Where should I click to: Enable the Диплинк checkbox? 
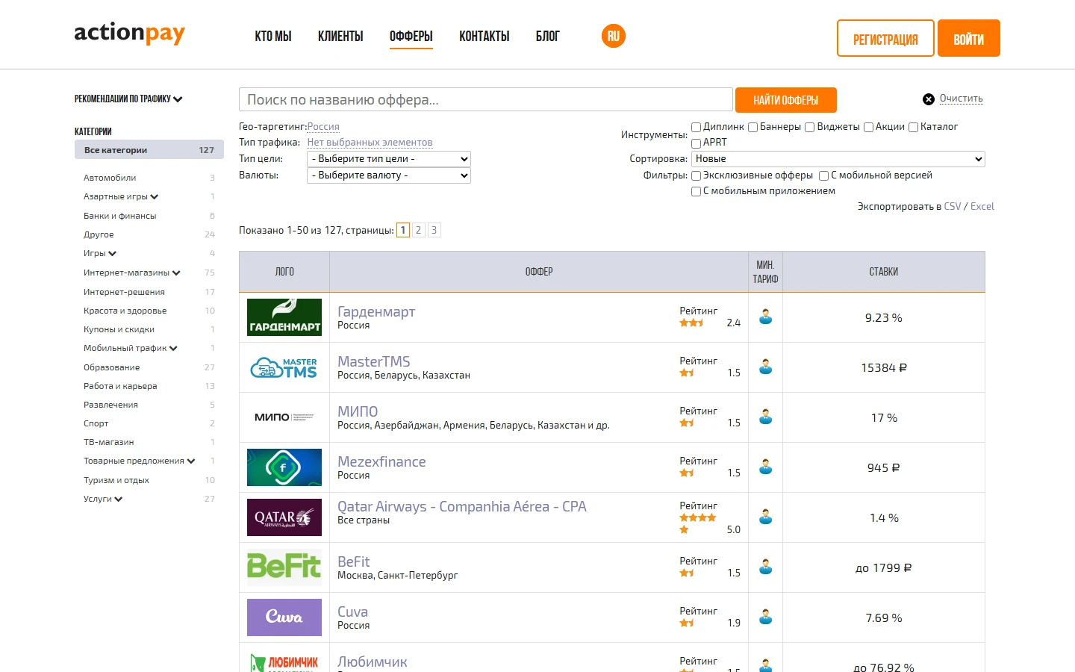696,128
